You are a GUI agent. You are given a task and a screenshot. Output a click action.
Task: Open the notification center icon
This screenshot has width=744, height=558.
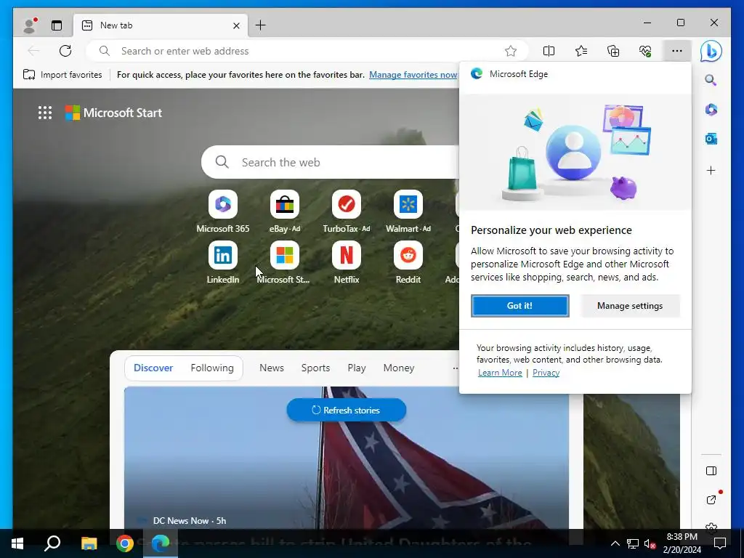(720, 543)
